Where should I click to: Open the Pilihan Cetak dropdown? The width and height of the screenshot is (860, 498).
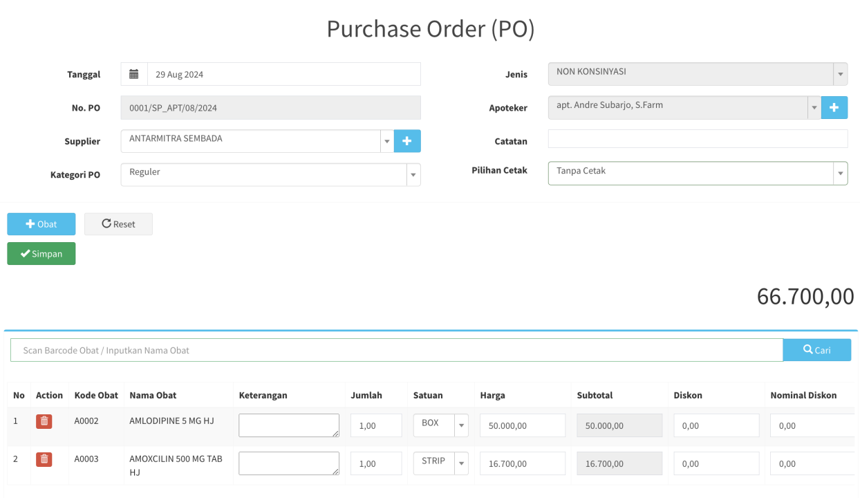(x=698, y=174)
